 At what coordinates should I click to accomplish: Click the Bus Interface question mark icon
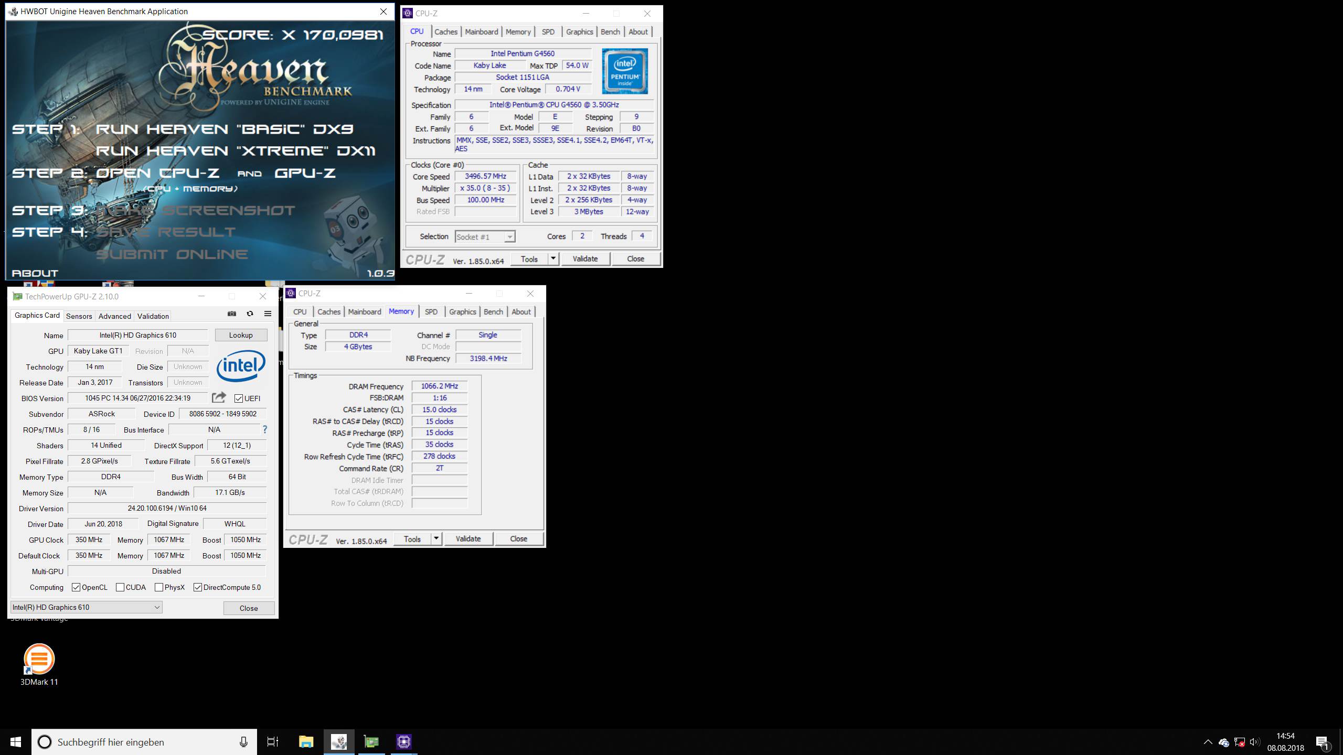coord(265,429)
